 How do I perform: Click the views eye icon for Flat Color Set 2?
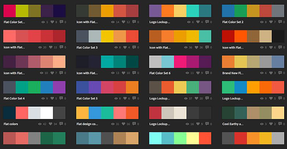click(262, 22)
